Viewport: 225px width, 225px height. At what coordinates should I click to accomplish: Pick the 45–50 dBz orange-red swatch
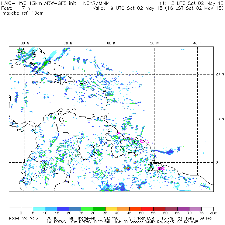click(135, 209)
